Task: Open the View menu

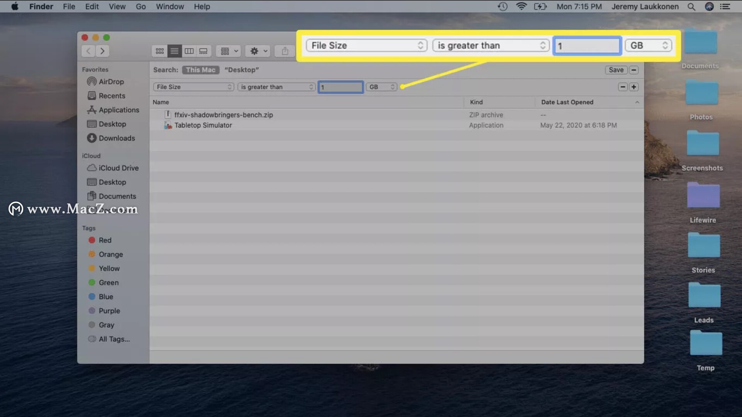Action: pyautogui.click(x=117, y=7)
